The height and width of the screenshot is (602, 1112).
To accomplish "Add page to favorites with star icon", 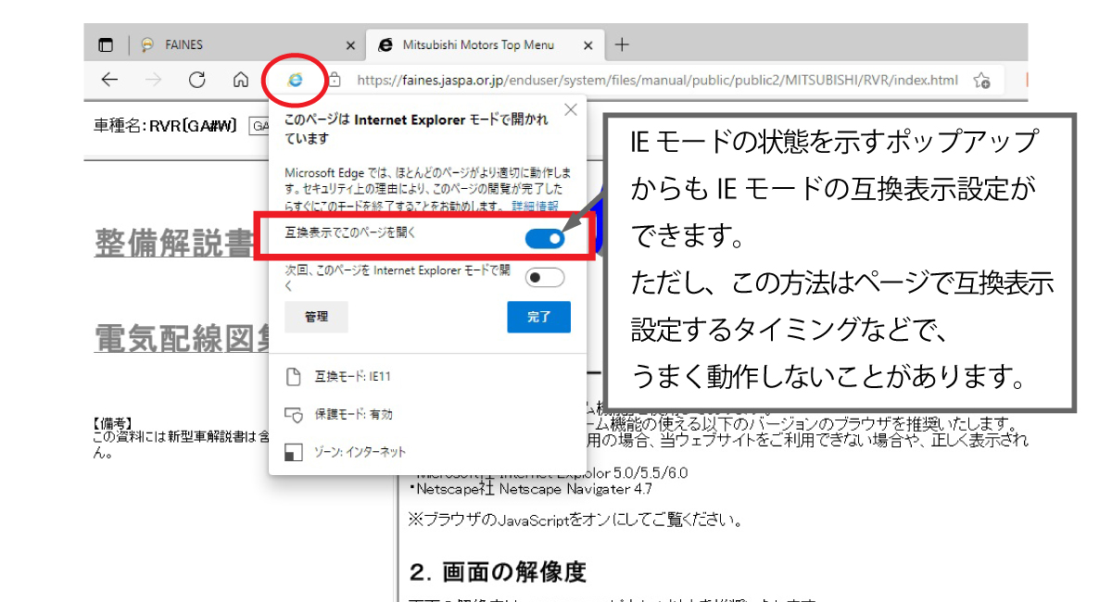I will (982, 81).
